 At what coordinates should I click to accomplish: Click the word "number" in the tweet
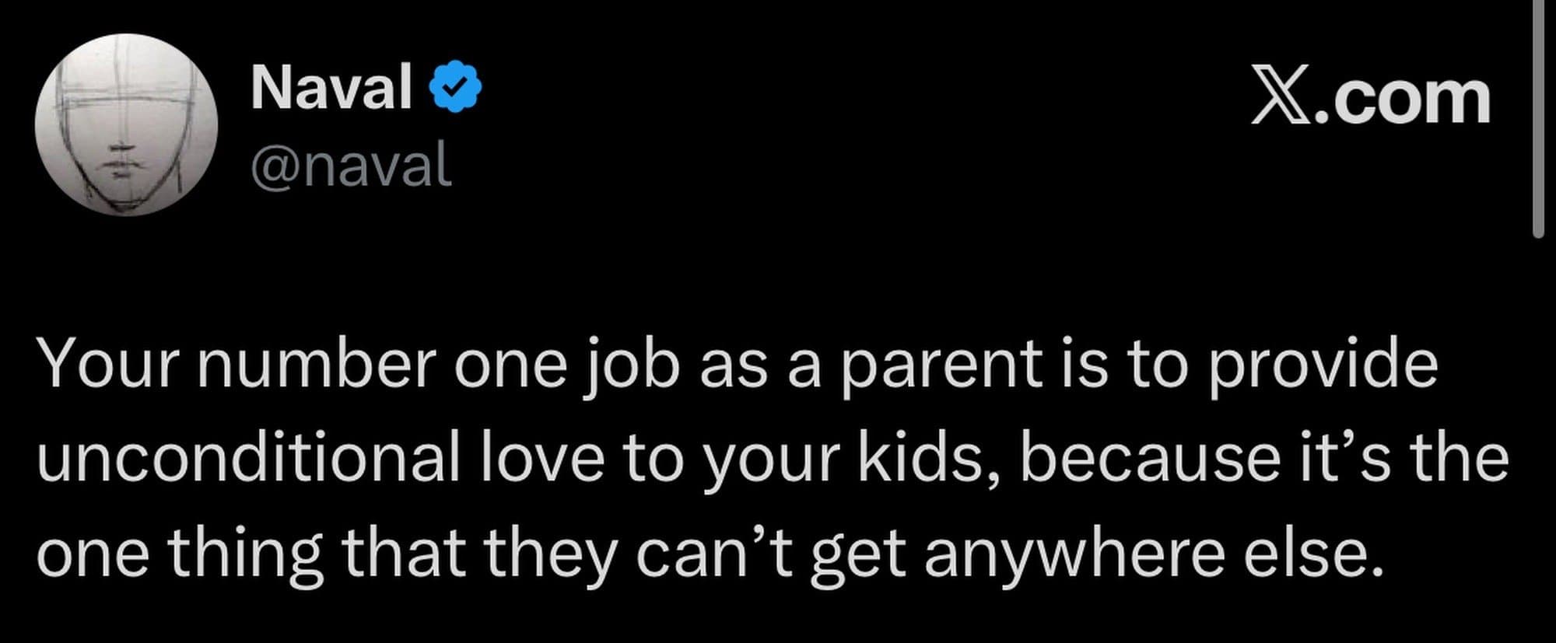tap(314, 365)
